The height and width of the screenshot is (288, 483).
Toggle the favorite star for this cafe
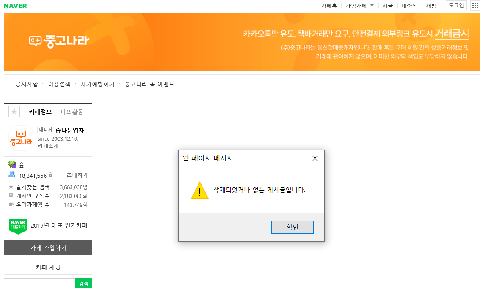point(14,112)
